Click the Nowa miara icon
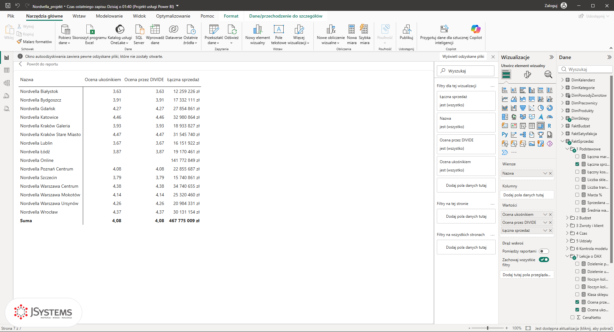The image size is (614, 332). pos(352,29)
